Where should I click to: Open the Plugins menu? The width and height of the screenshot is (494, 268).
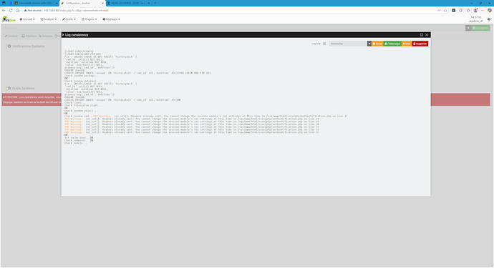[x=89, y=19]
